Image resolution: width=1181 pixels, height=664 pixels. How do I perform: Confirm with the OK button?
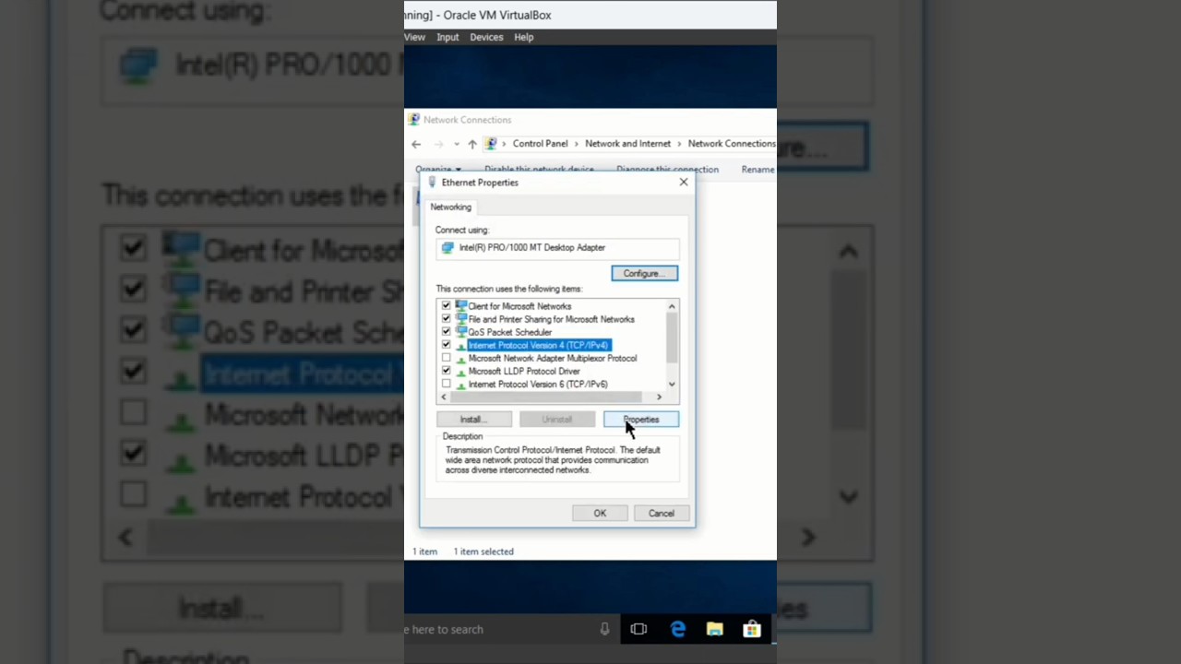[x=600, y=514]
